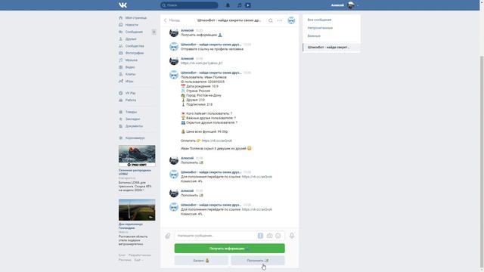Image resolution: width=484 pixels, height=272 pixels.
Task: Click unread counter badge beside Сообщения
Action: [x=154, y=32]
